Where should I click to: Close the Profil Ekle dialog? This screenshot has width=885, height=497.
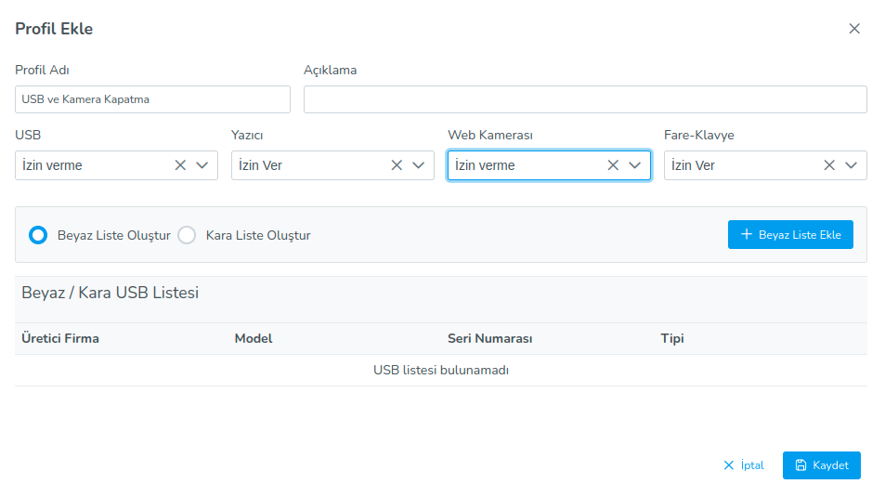click(x=854, y=29)
